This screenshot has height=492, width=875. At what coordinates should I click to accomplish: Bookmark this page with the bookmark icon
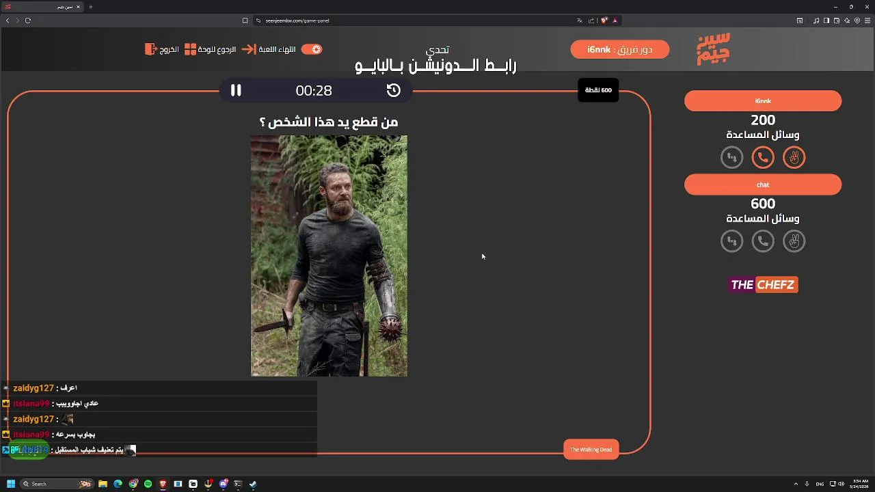click(245, 20)
